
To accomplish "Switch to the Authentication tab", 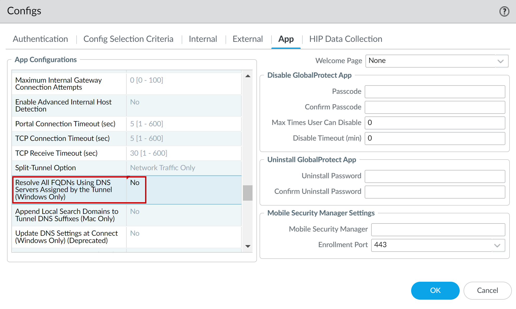I will pyautogui.click(x=40, y=39).
